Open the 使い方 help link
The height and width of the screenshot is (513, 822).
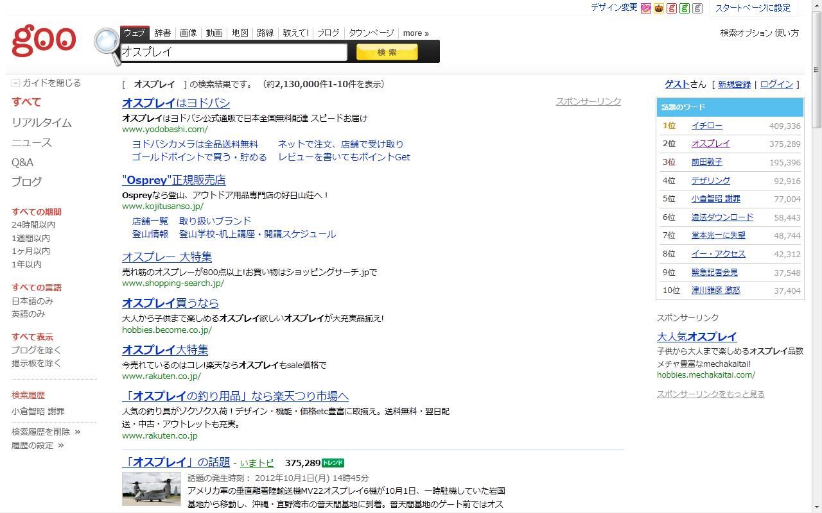[x=787, y=33]
